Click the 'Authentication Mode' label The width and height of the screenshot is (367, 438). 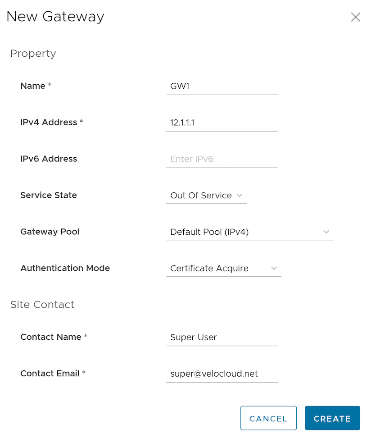(65, 268)
